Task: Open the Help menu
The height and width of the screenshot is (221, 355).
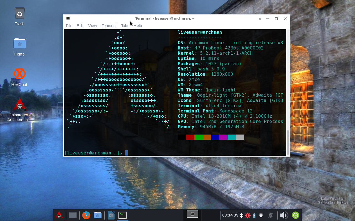Action: tap(138, 26)
